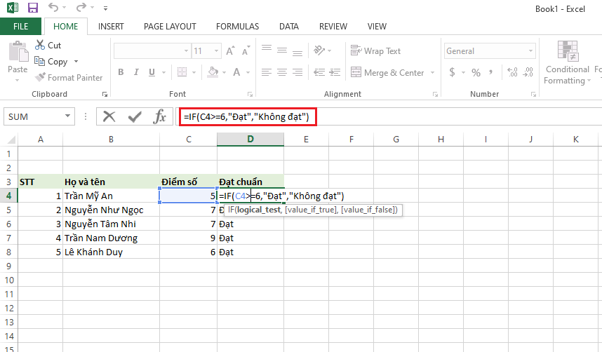Cancel formula entry with X
This screenshot has height=352, width=602.
tap(109, 116)
